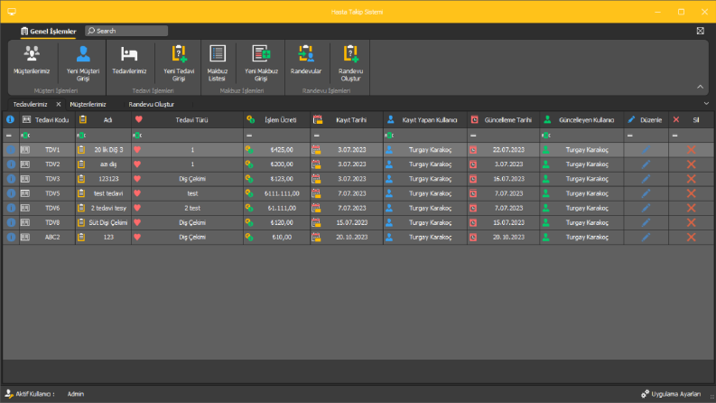This screenshot has width=716, height=403.
Task: Open filter operator for Güncelleyen Kullanıcı column
Action: [546, 136]
